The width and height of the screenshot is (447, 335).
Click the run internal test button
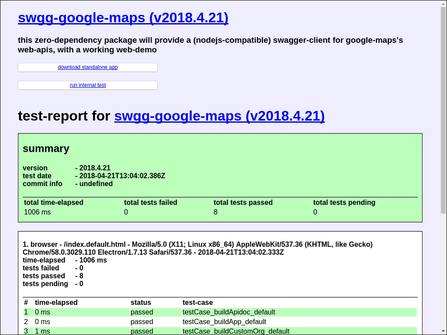pos(88,85)
